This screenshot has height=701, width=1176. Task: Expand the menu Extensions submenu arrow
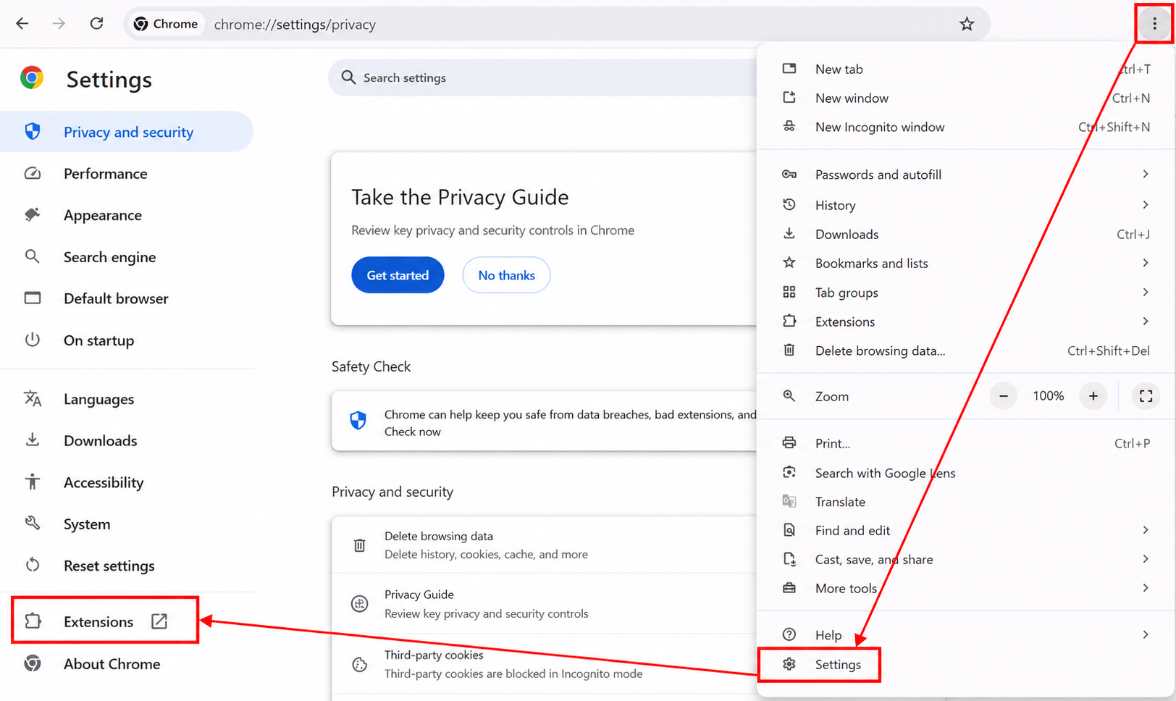[1146, 321]
